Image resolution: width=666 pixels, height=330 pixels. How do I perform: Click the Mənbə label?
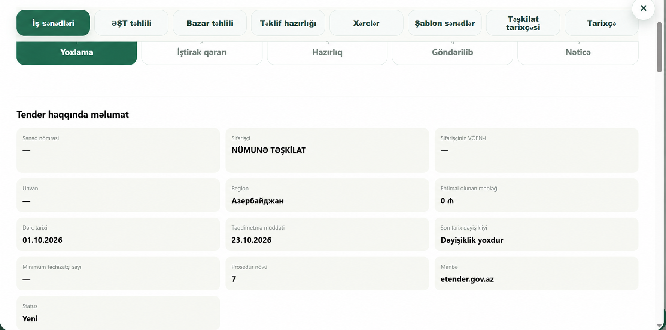449,267
